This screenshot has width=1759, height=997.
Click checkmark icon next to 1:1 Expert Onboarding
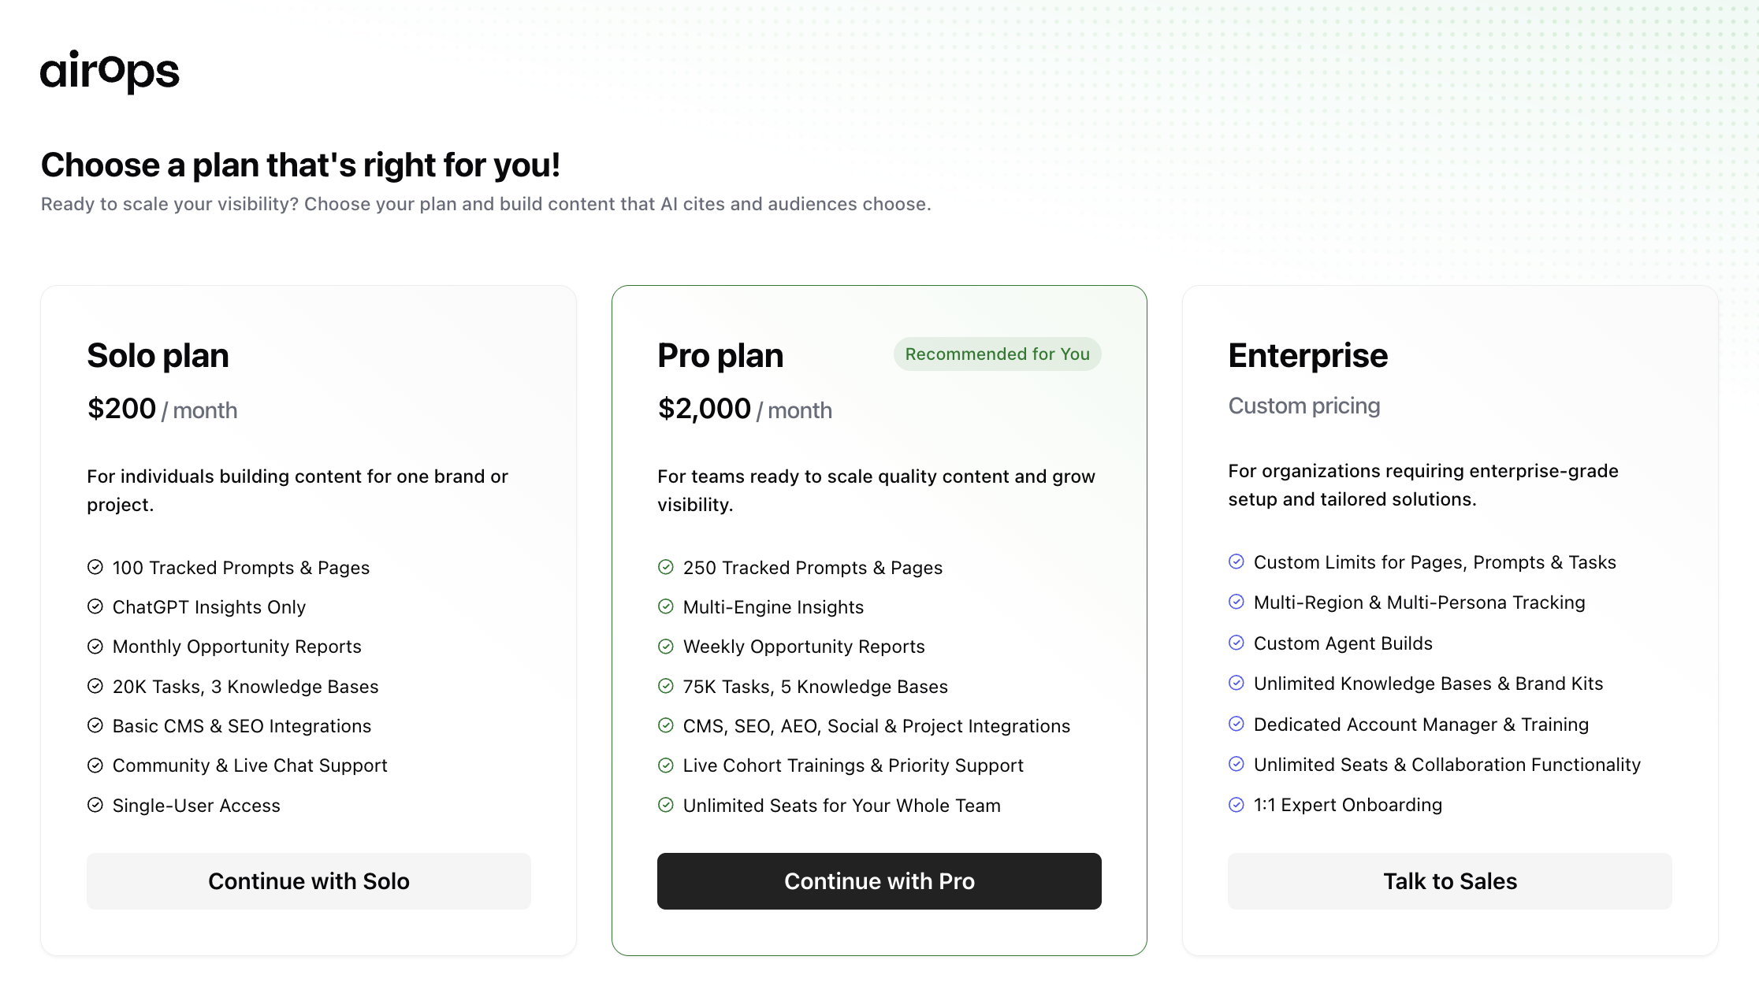click(x=1237, y=804)
